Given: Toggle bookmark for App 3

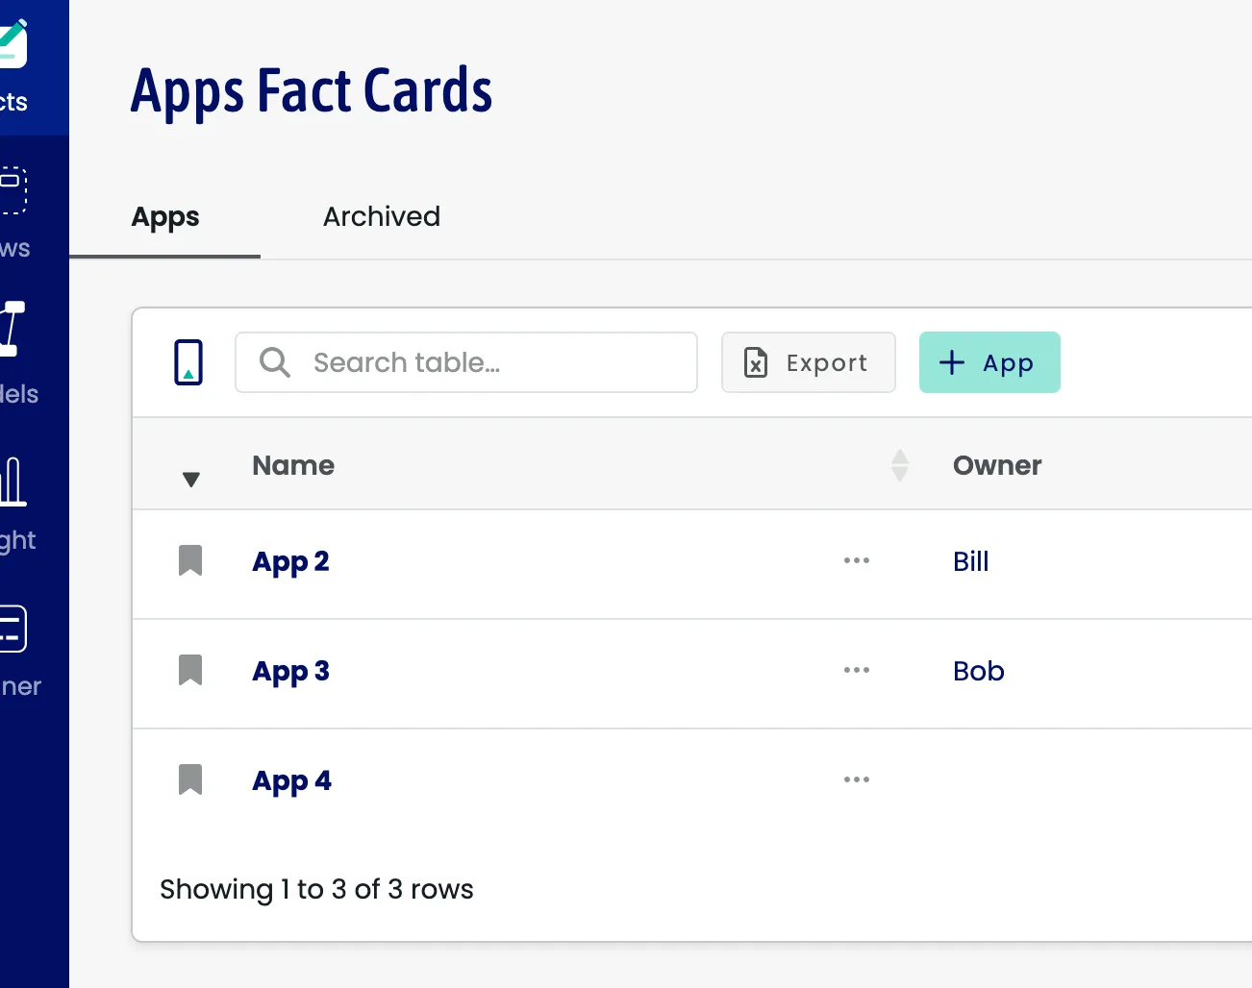Looking at the screenshot, I should click(190, 670).
